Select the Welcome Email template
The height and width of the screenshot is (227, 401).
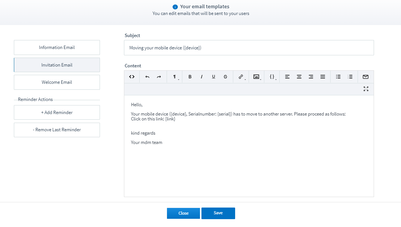(x=57, y=82)
